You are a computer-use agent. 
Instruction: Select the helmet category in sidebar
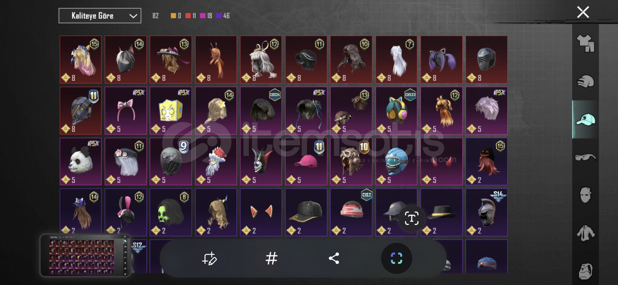tap(586, 81)
